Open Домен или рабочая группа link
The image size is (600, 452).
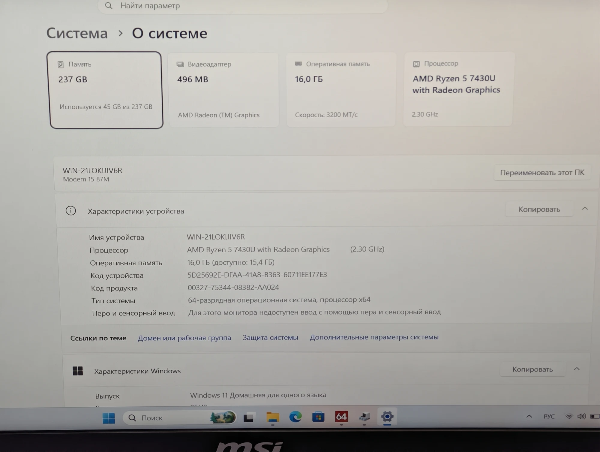point(184,338)
